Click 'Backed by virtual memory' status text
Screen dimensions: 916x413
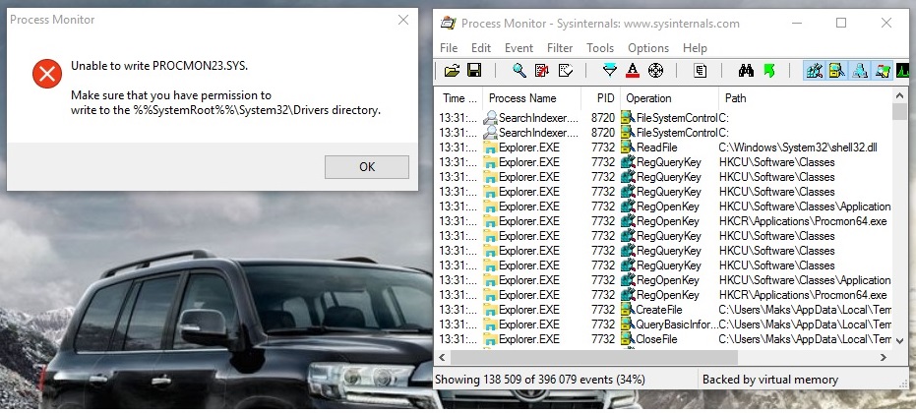(770, 380)
